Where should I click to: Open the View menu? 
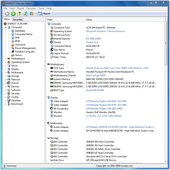pos(12,8)
